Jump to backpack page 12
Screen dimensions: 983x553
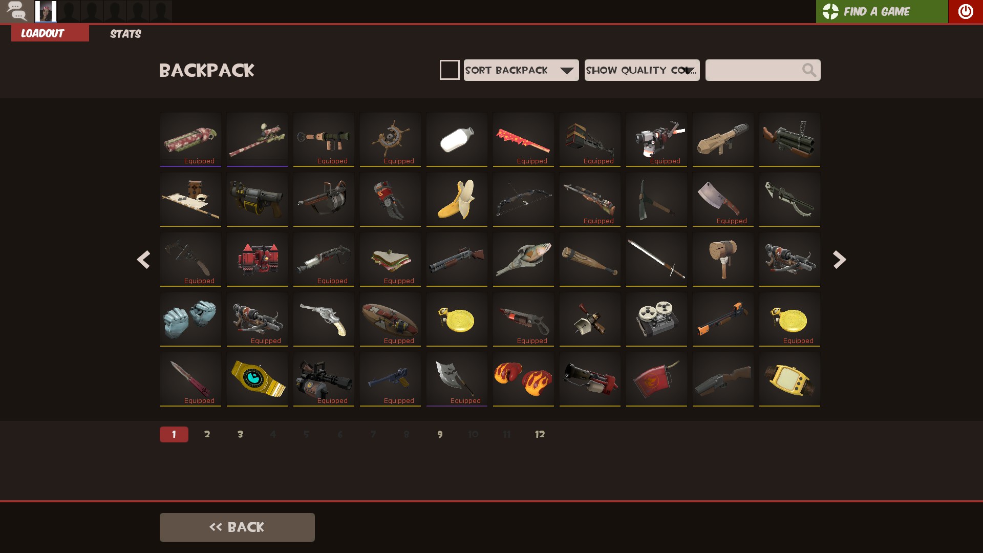[540, 434]
